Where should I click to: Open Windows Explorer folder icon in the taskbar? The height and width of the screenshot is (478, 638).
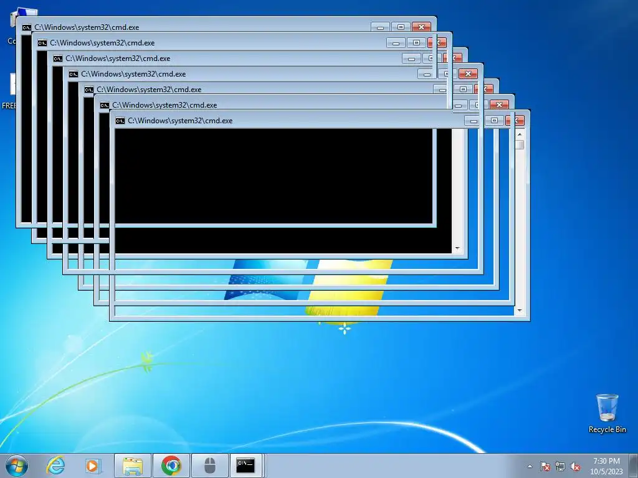coord(133,466)
